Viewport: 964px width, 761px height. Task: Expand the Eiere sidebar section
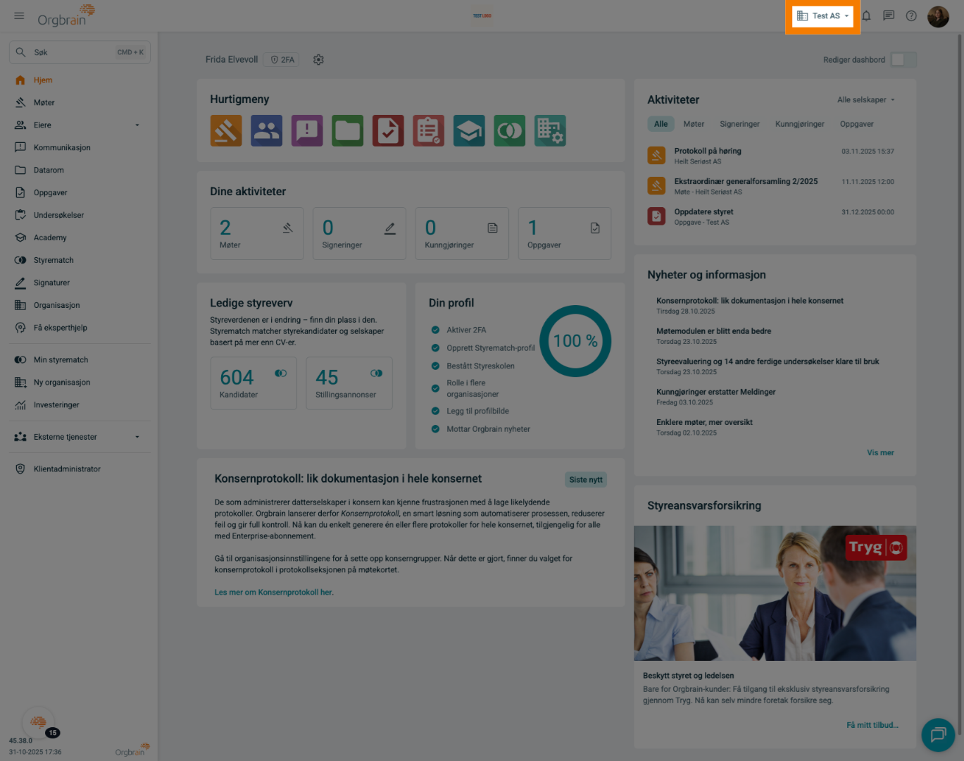tap(137, 125)
